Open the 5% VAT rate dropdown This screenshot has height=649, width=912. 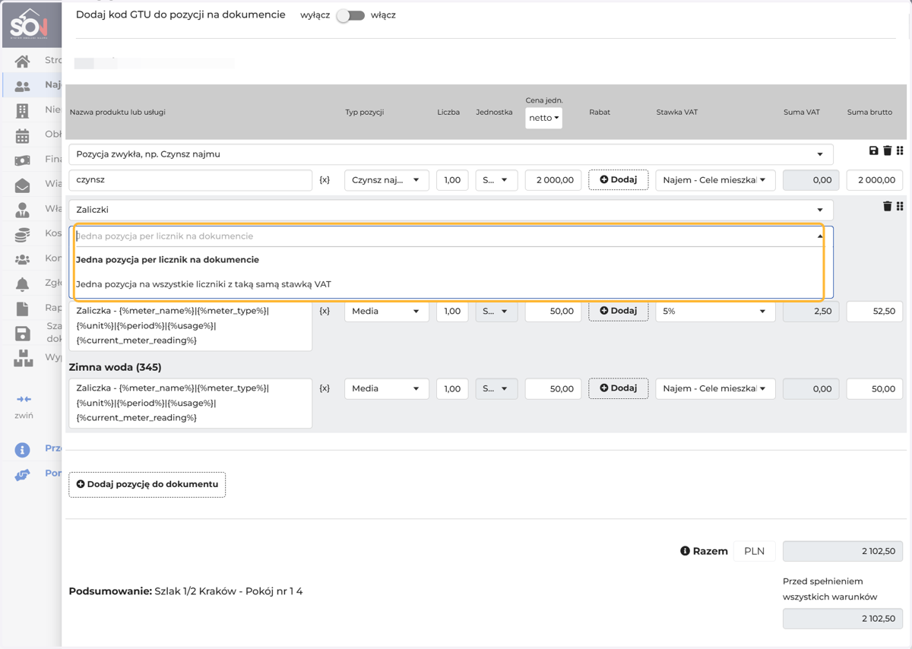(x=715, y=311)
